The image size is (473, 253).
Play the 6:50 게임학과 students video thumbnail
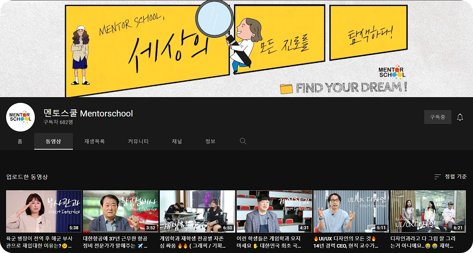click(198, 211)
